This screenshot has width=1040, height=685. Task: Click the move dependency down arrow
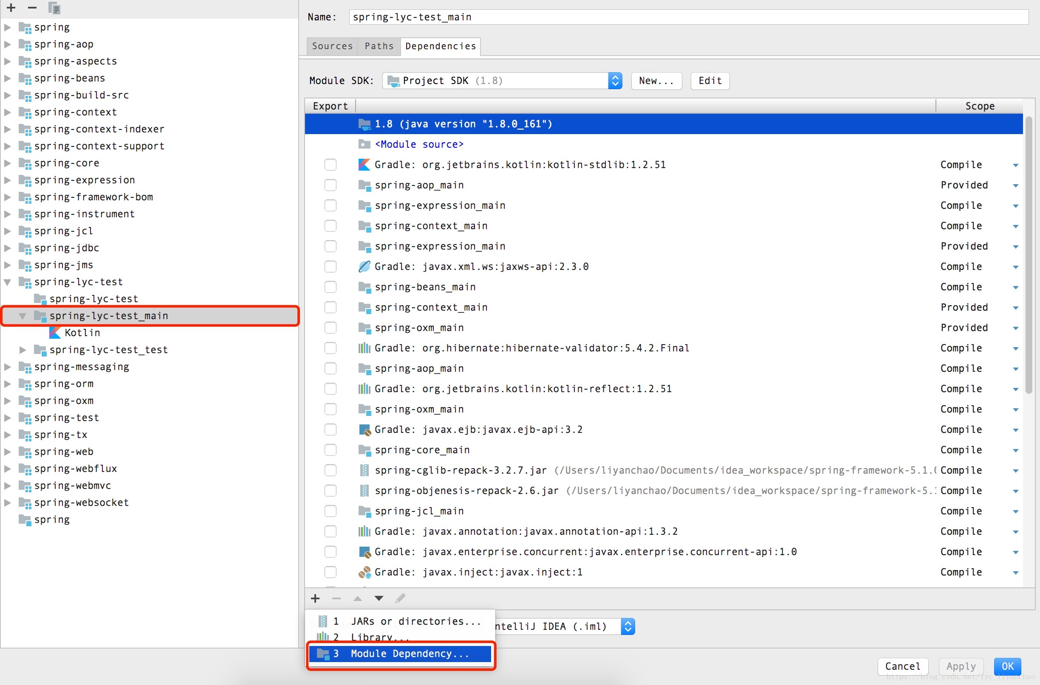tap(379, 598)
